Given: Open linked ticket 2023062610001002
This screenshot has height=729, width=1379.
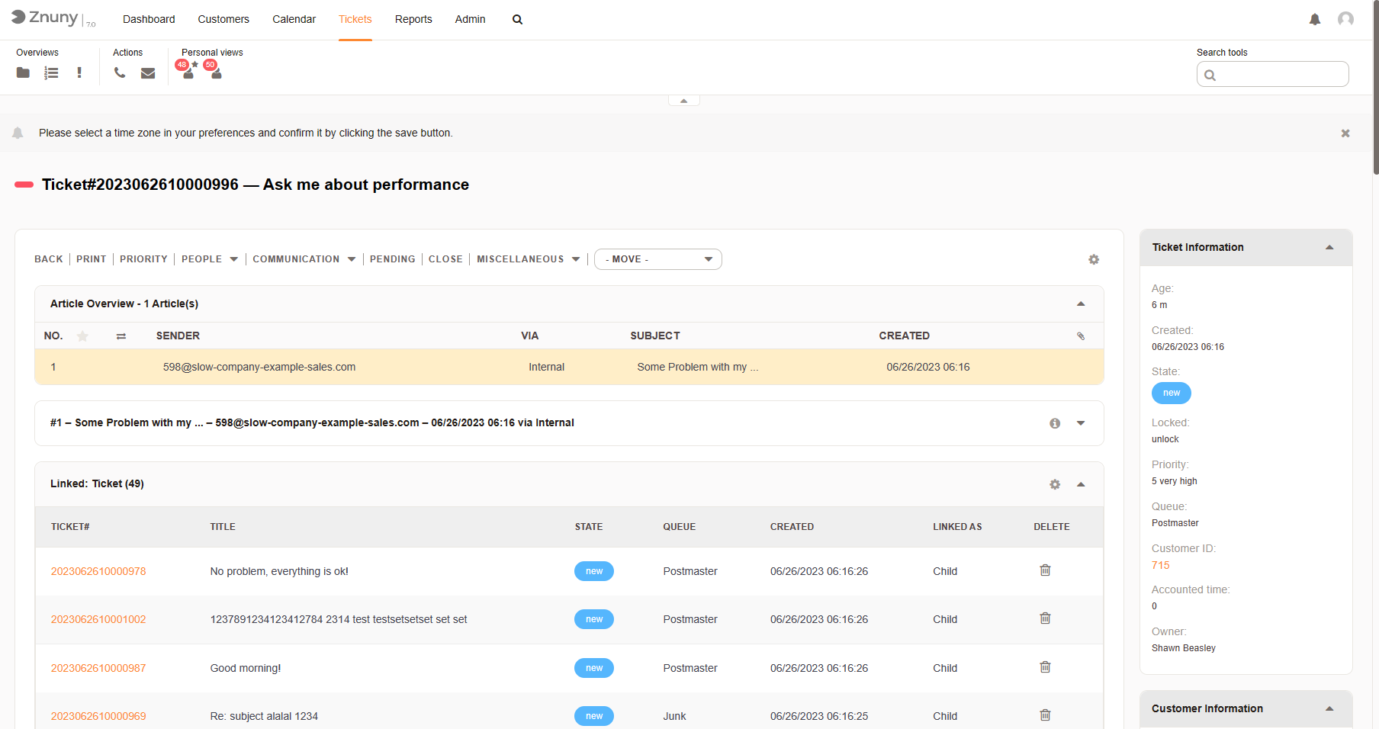Looking at the screenshot, I should point(98,619).
